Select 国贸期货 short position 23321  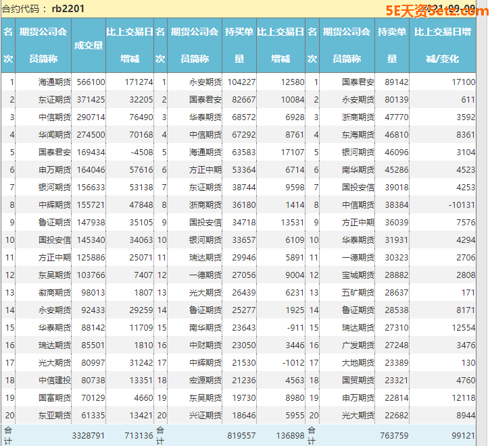click(x=397, y=380)
